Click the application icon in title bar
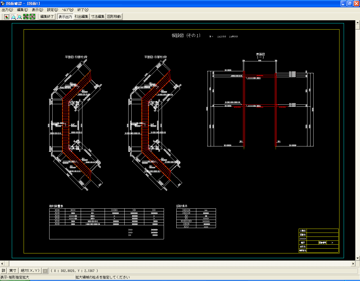 tap(3, 3)
